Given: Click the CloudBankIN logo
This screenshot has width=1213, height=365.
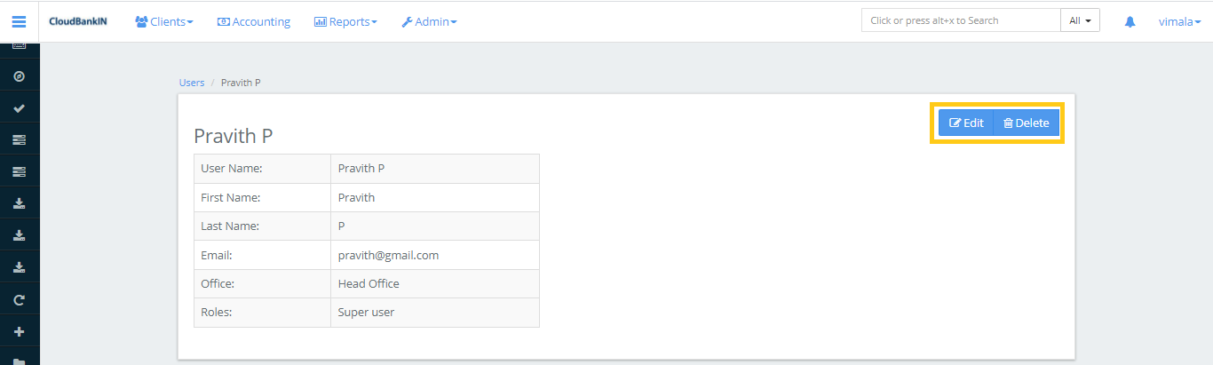Looking at the screenshot, I should [78, 21].
